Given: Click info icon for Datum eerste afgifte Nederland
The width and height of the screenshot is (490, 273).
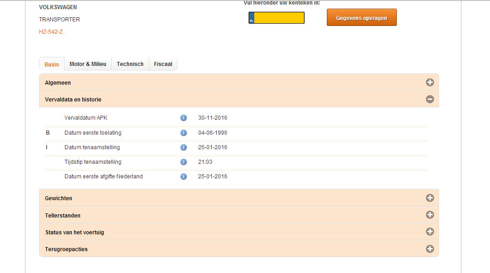Looking at the screenshot, I should pos(184,177).
